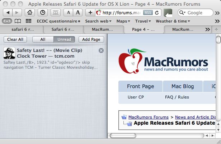Decrease text size with small A
The width and height of the screenshot is (221, 144).
(x=69, y=13)
